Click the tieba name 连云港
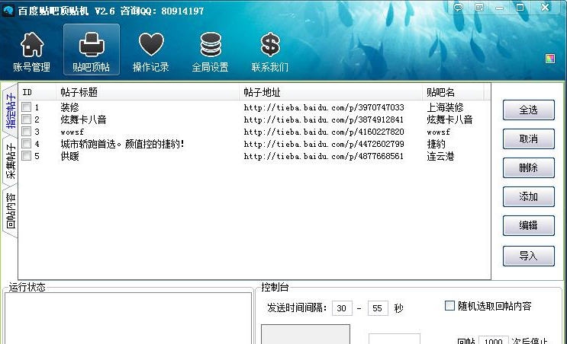Image resolution: width=567 pixels, height=344 pixels. (440, 157)
